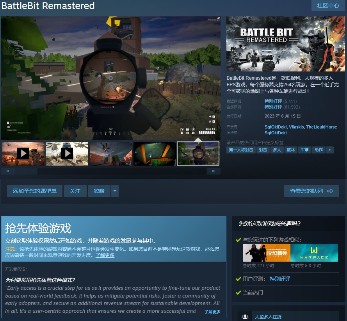Image resolution: width=347 pixels, height=321 pixels.
Task: Open the 社区中心 community hub
Action: 328,5
